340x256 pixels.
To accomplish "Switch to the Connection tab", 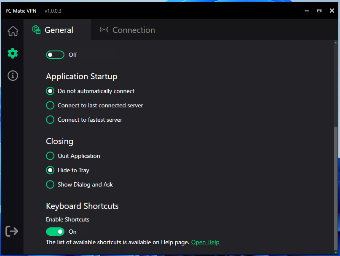I will coord(127,30).
